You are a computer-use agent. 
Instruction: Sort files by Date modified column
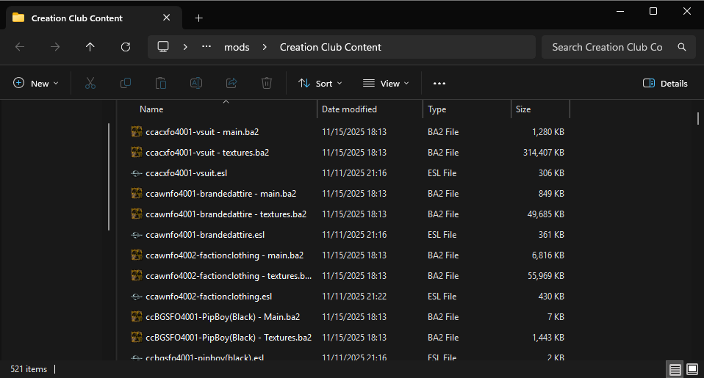[349, 109]
